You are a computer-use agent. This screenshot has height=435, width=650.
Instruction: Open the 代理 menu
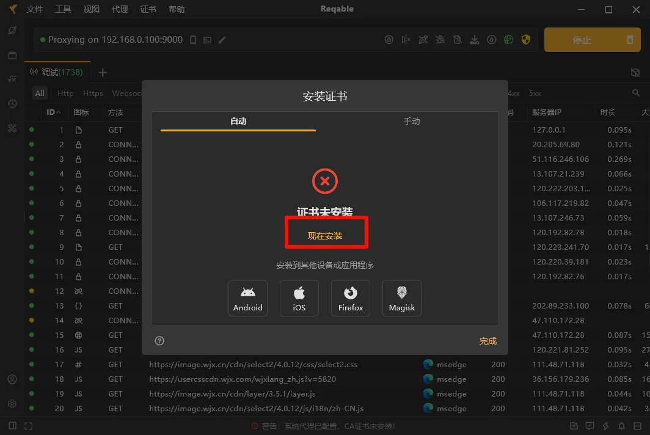coord(120,9)
